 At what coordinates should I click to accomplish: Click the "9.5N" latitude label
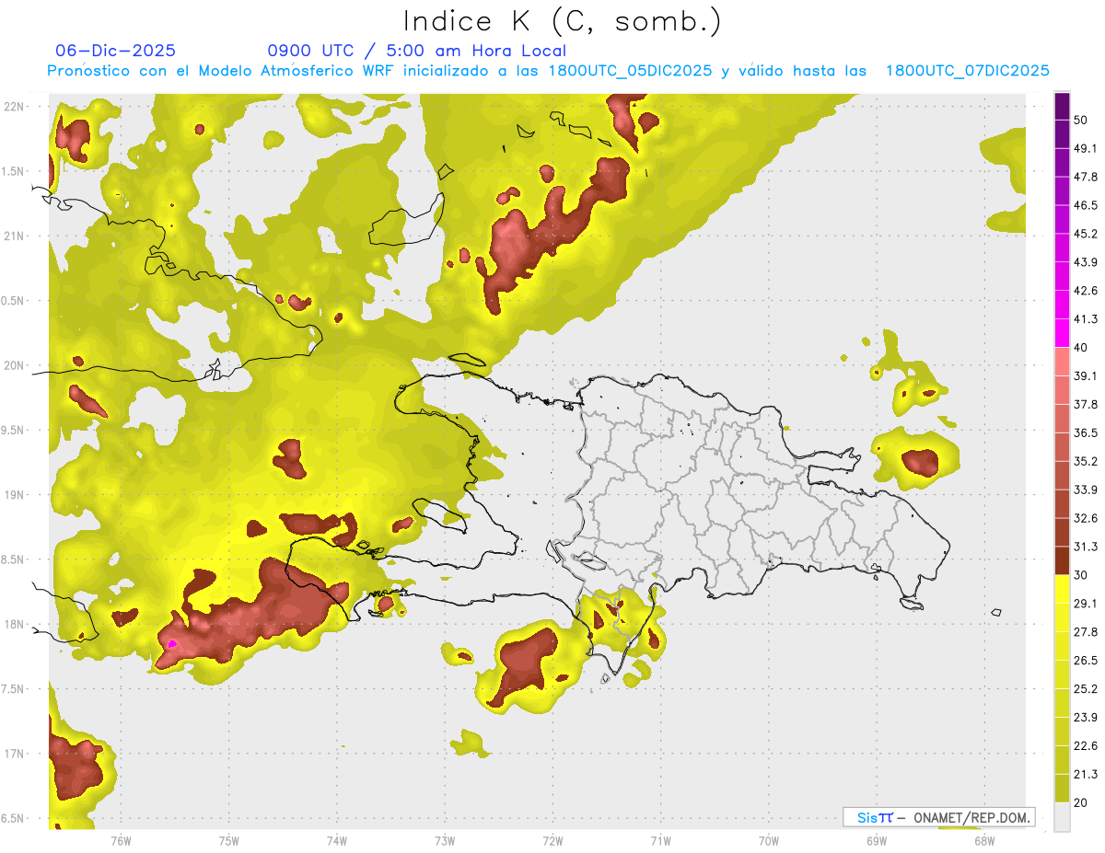coord(12,431)
